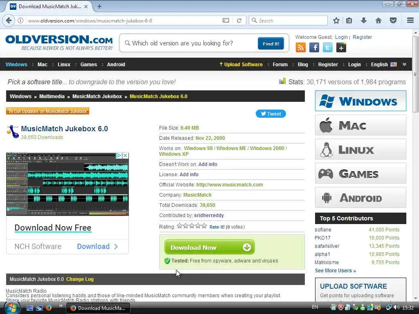
Task: Open the Google plus share icon
Action: [341, 48]
